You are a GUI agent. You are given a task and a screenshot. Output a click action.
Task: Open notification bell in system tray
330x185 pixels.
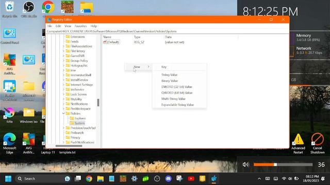[323, 179]
